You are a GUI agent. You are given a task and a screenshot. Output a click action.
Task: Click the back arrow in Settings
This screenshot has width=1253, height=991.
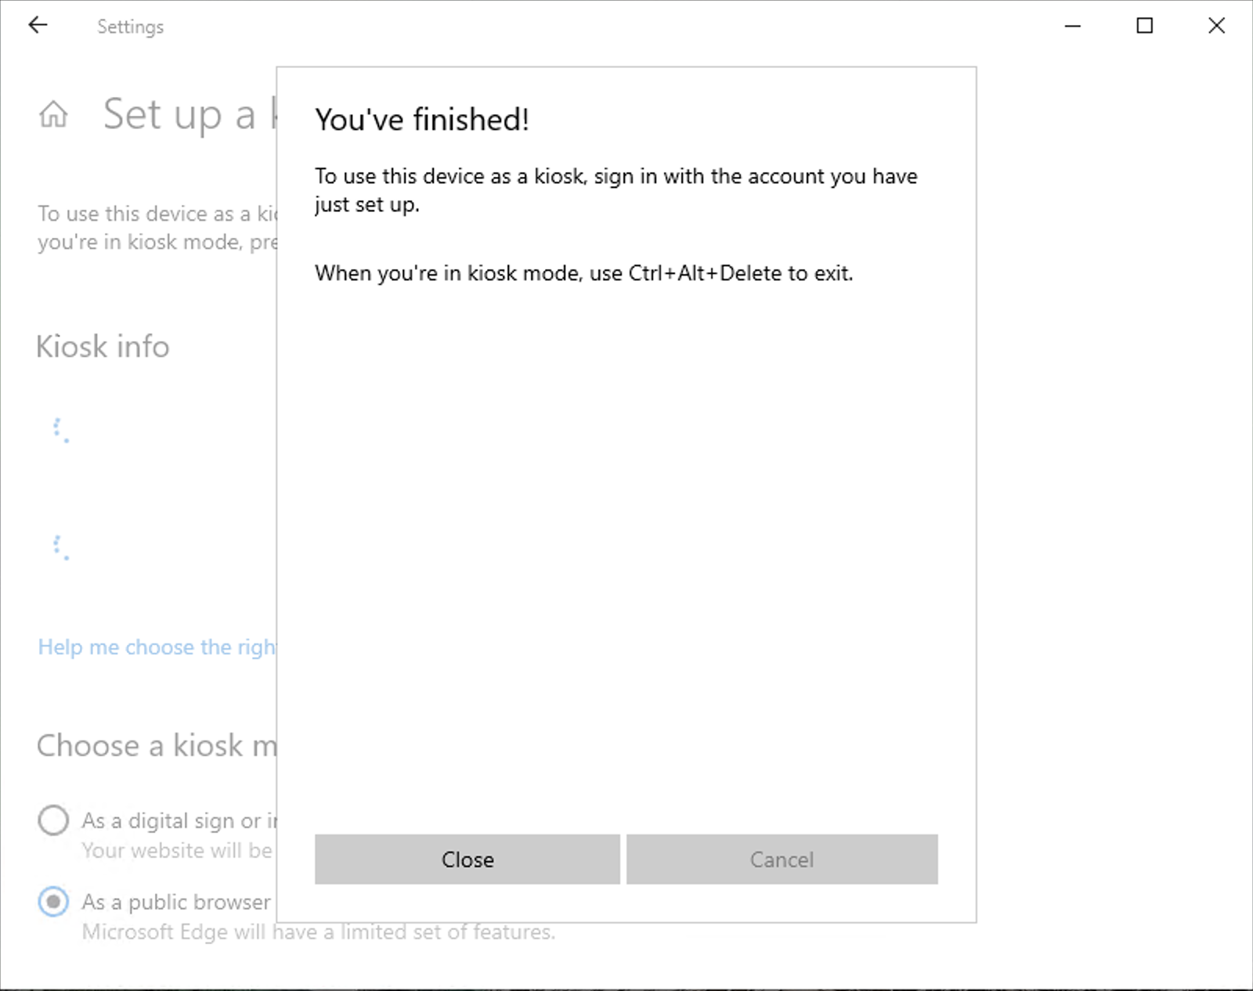(x=38, y=26)
